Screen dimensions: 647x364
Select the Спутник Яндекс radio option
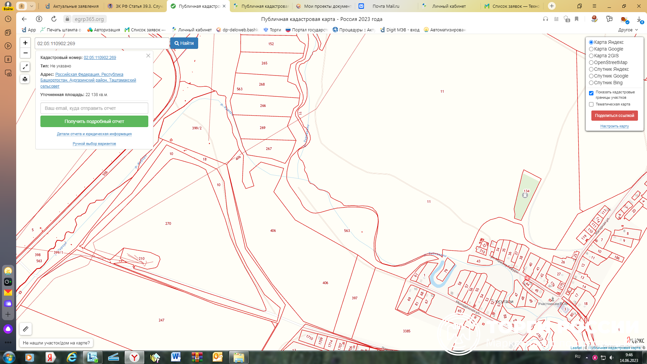[x=591, y=69]
